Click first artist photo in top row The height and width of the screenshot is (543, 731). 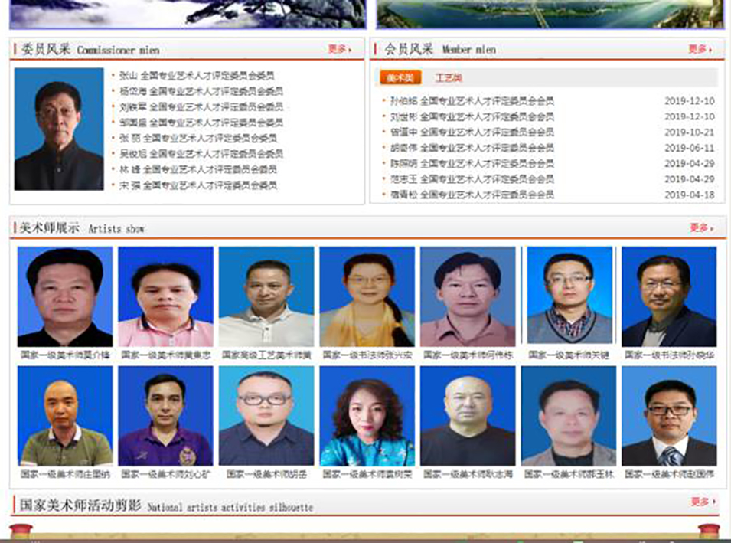65,296
